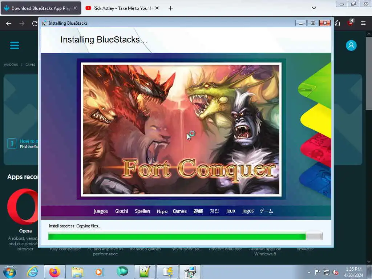
Task: Click the 'How to' step one link
Action: (28, 141)
